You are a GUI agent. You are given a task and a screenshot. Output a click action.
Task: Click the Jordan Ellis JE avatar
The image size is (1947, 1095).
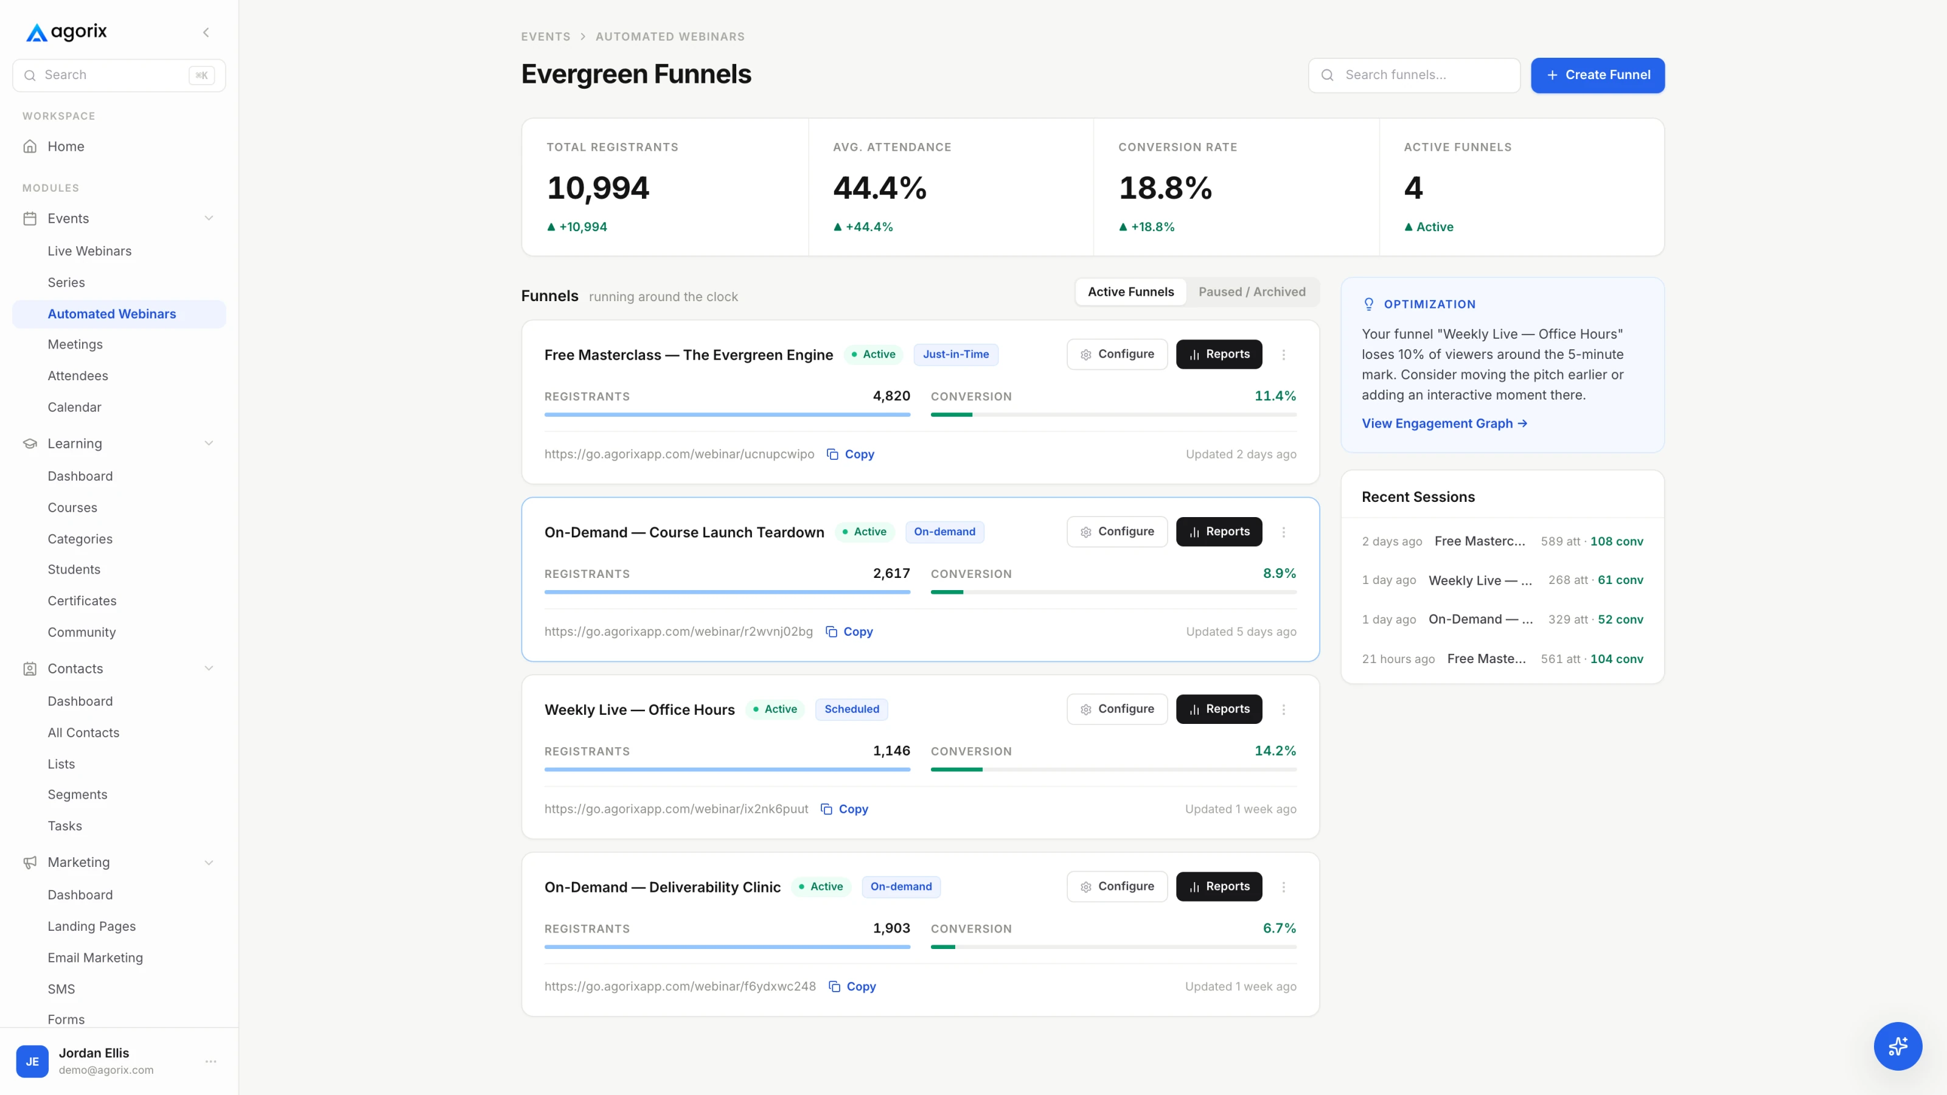(32, 1061)
